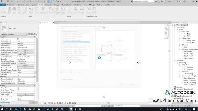198x111 pixels.
Task: Click the Edit Type button
Action: [x=33, y=34]
